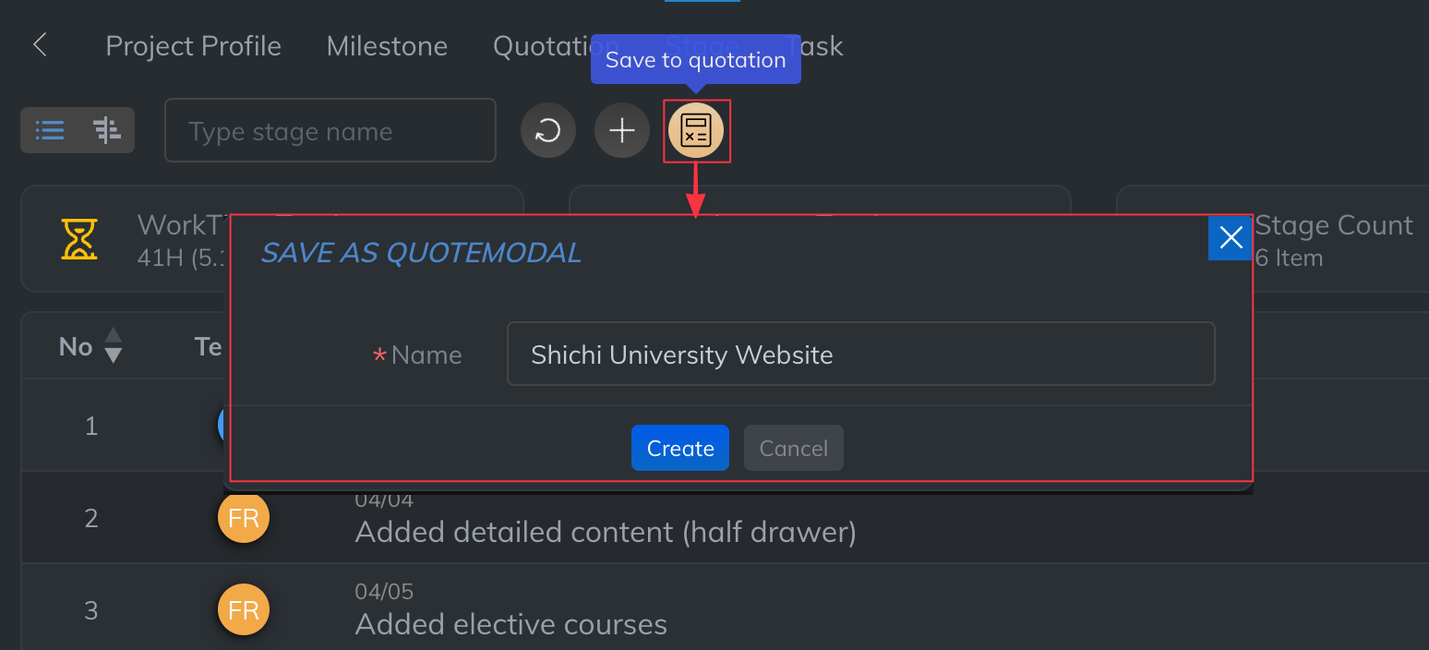Click the WorkTime hourglass icon
The width and height of the screenshot is (1429, 650).
point(79,239)
